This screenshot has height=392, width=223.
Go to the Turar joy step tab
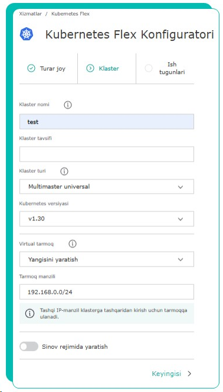48,68
